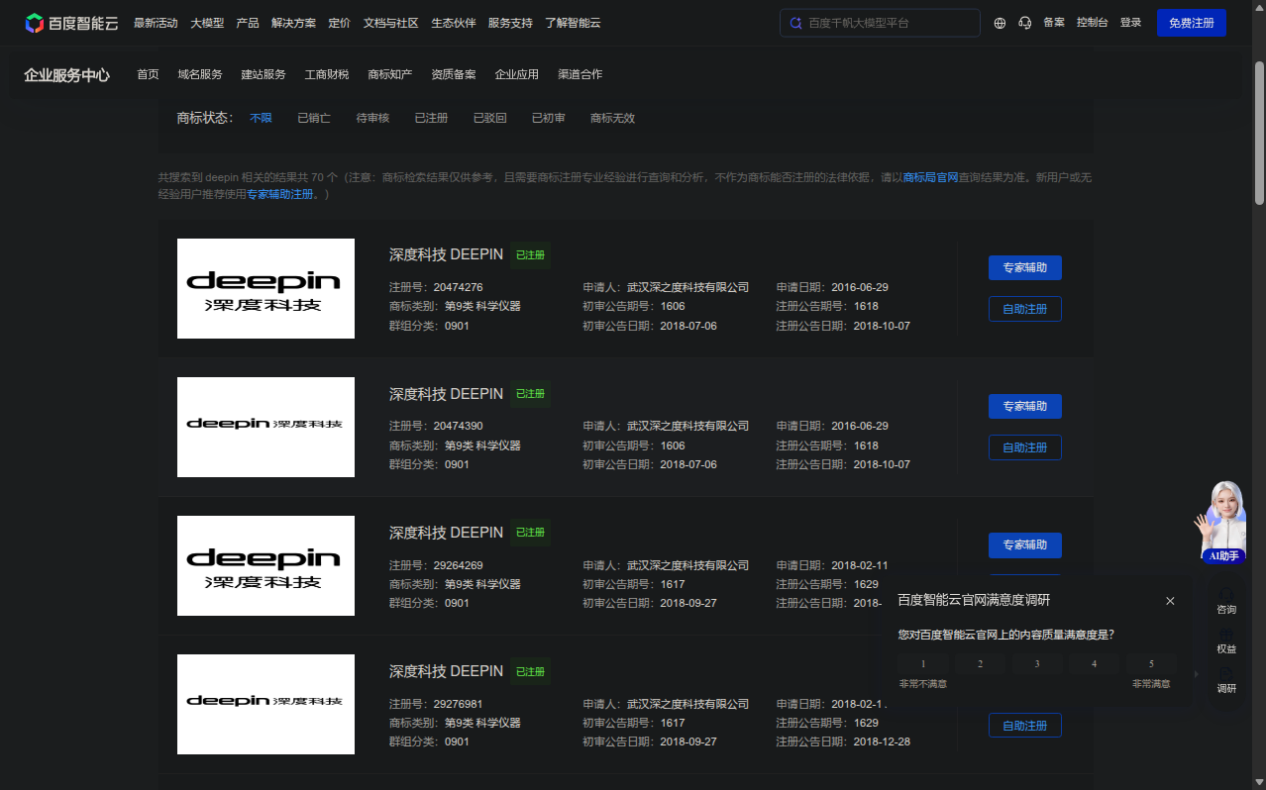Open the 专家辅助注册 link in notice

pos(280,194)
